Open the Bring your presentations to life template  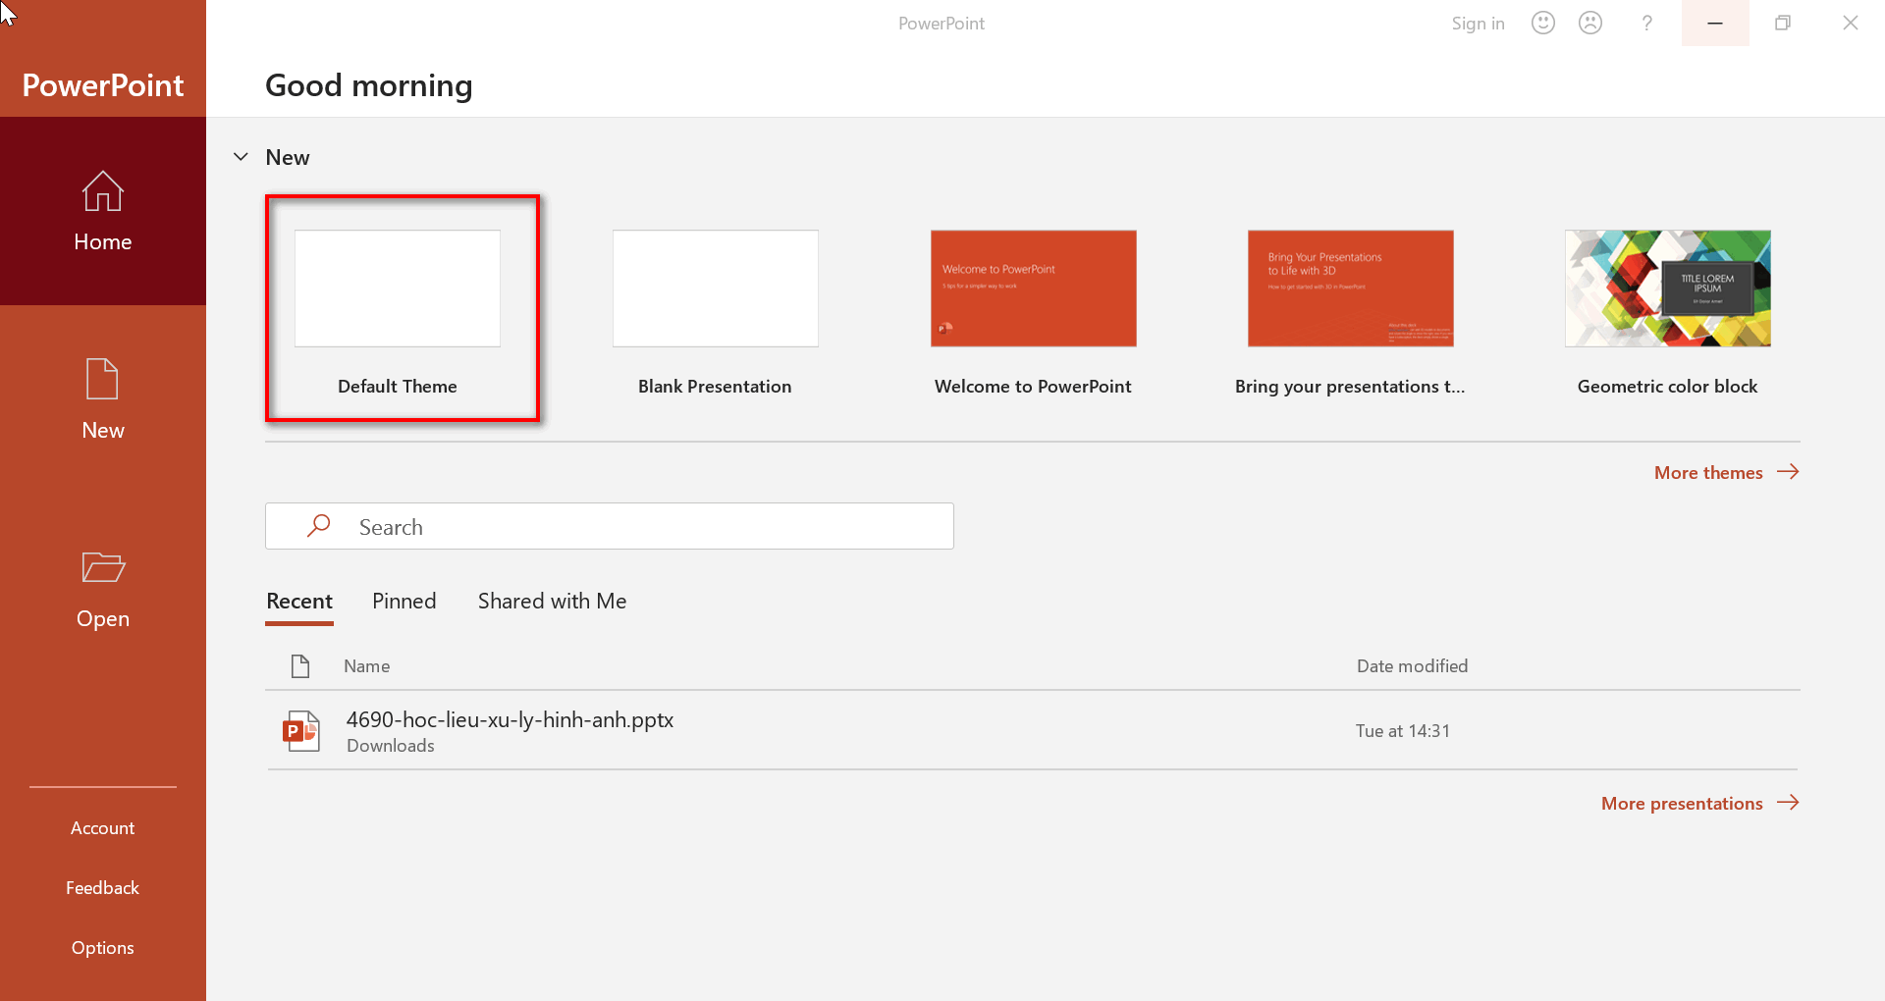pos(1350,289)
